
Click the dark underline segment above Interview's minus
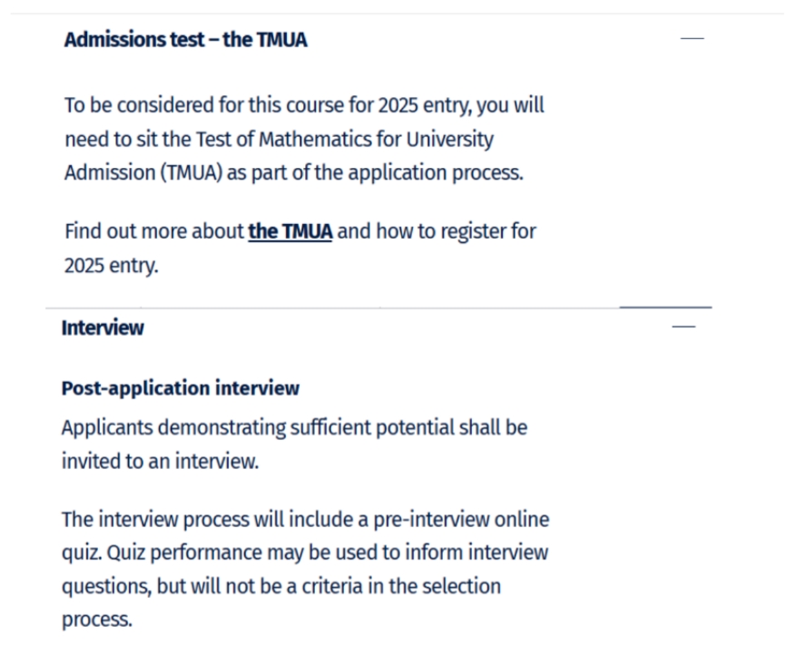tap(665, 307)
